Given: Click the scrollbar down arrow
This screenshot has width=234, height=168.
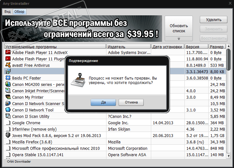Looking at the screenshot, I should pos(228,156).
